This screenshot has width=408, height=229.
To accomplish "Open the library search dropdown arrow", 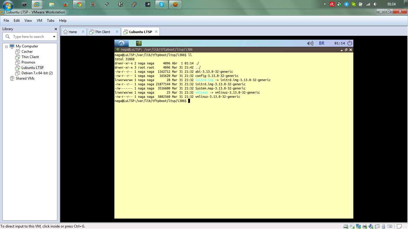I will click(x=54, y=37).
